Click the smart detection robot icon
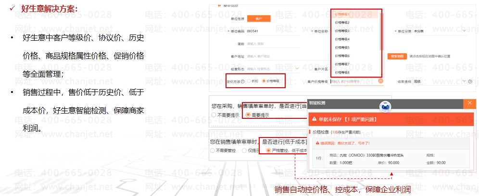Viewport: 479px width, 196px height. coord(385,106)
